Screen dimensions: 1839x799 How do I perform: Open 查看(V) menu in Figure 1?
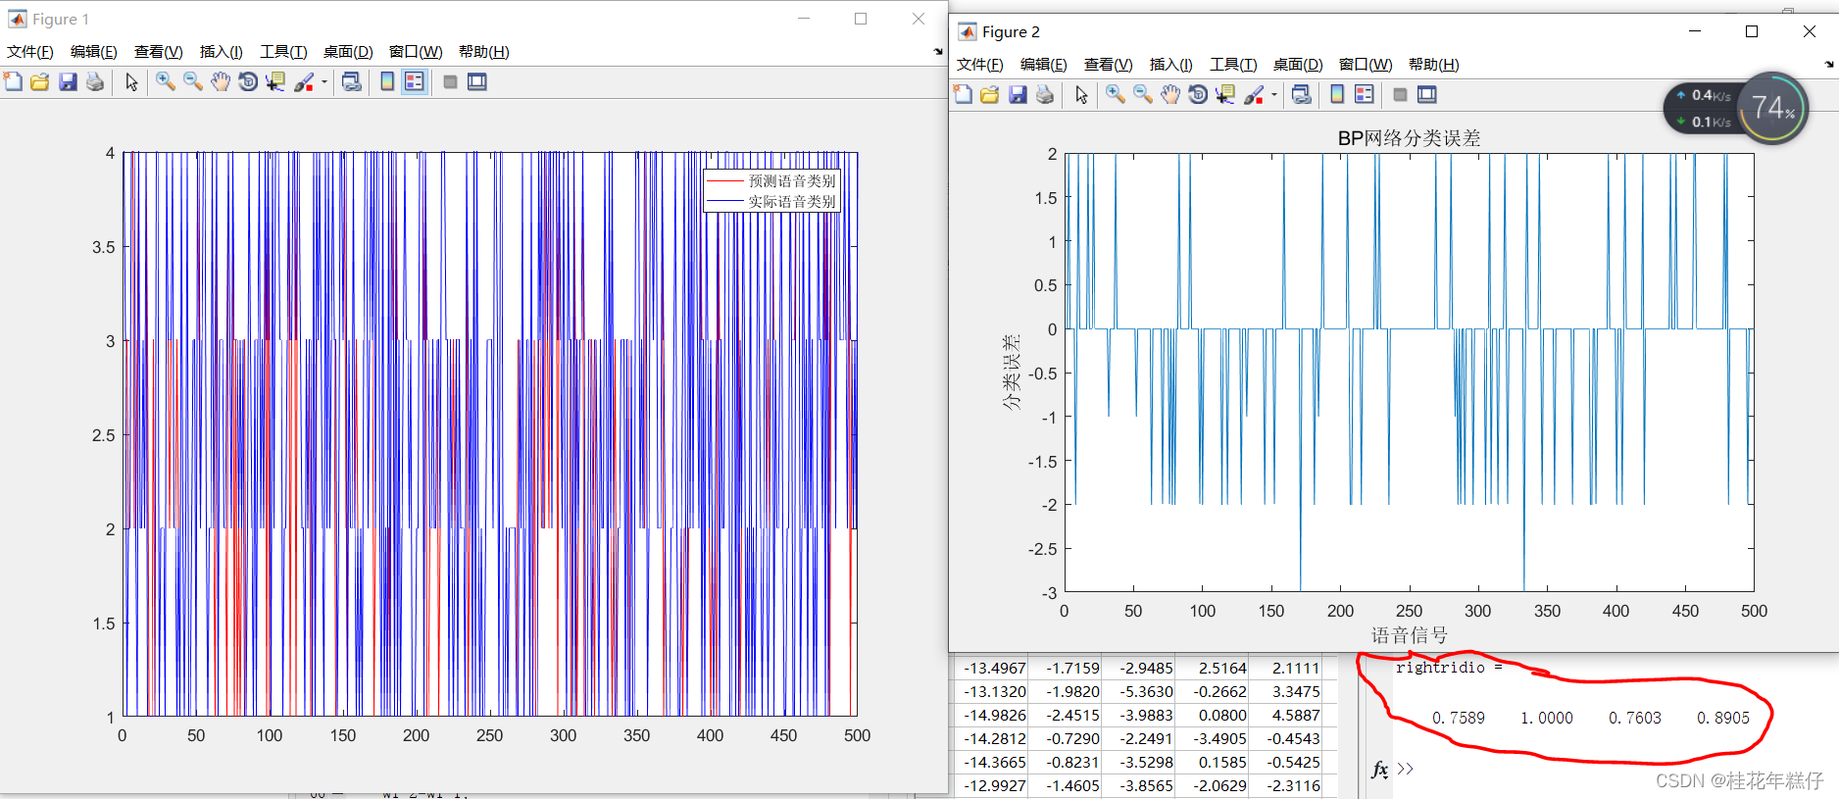[x=159, y=52]
